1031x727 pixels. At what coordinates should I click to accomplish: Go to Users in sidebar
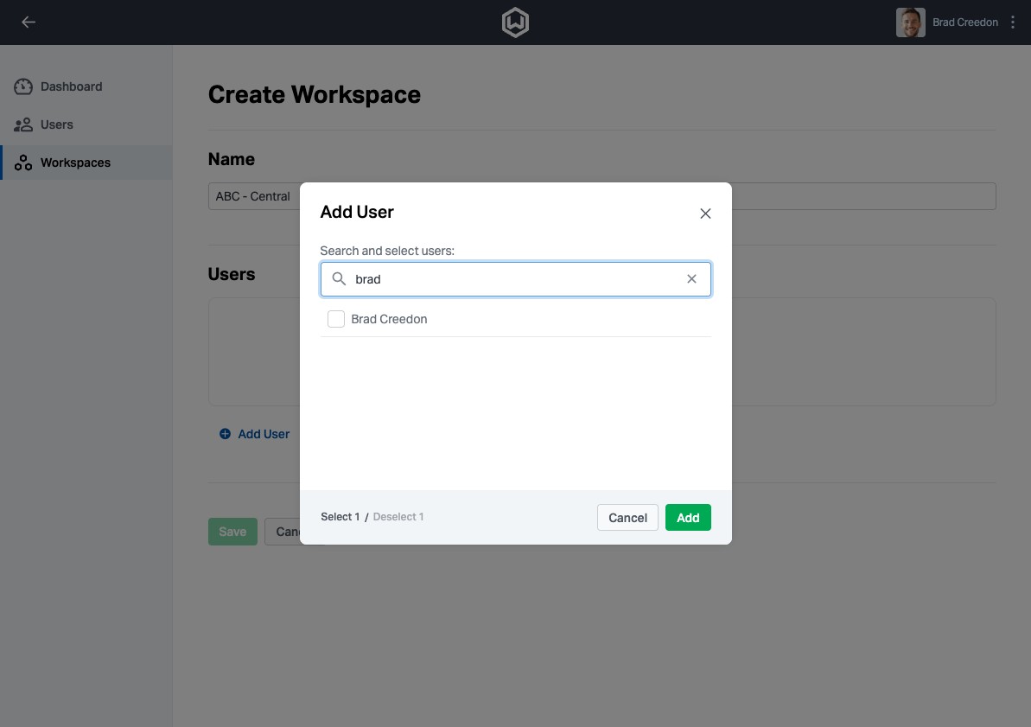point(57,124)
